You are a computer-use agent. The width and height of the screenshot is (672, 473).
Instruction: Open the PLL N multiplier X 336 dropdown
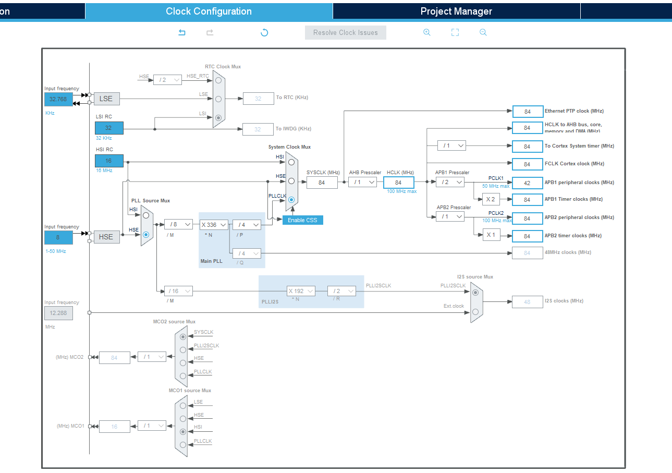pos(214,224)
